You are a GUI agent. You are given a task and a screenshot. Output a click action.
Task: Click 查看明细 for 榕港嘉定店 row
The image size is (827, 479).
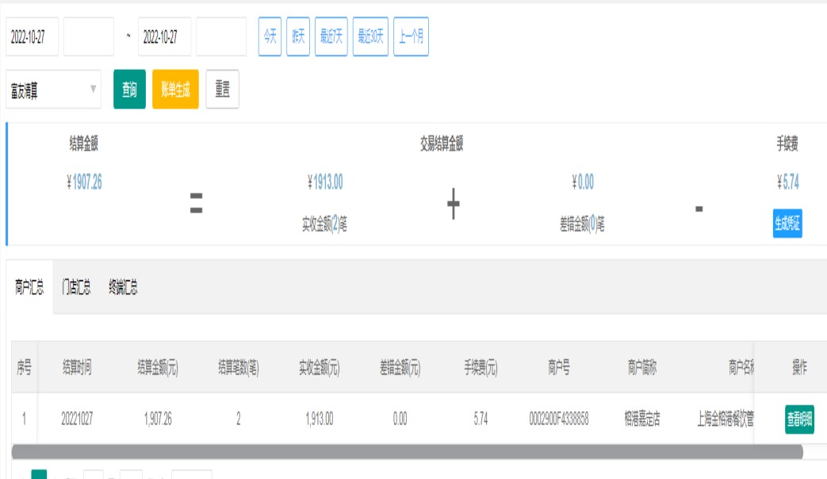799,420
